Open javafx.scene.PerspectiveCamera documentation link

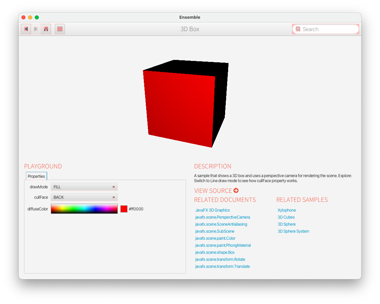(x=222, y=217)
